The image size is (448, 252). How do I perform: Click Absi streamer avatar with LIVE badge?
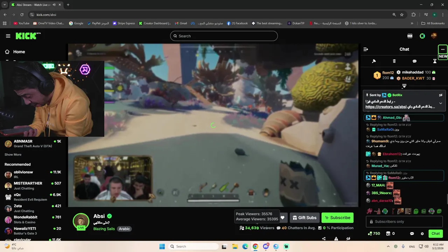click(x=81, y=222)
